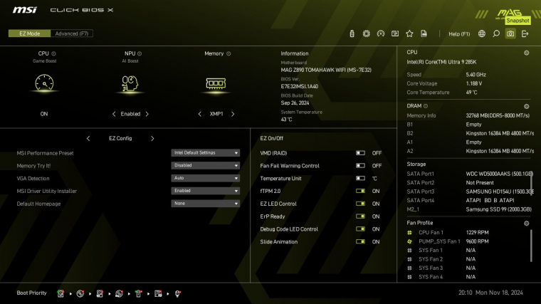Viewport: 541px width, 304px height.
Task: Click the SYS Fan 4 row
Action: coord(441,277)
